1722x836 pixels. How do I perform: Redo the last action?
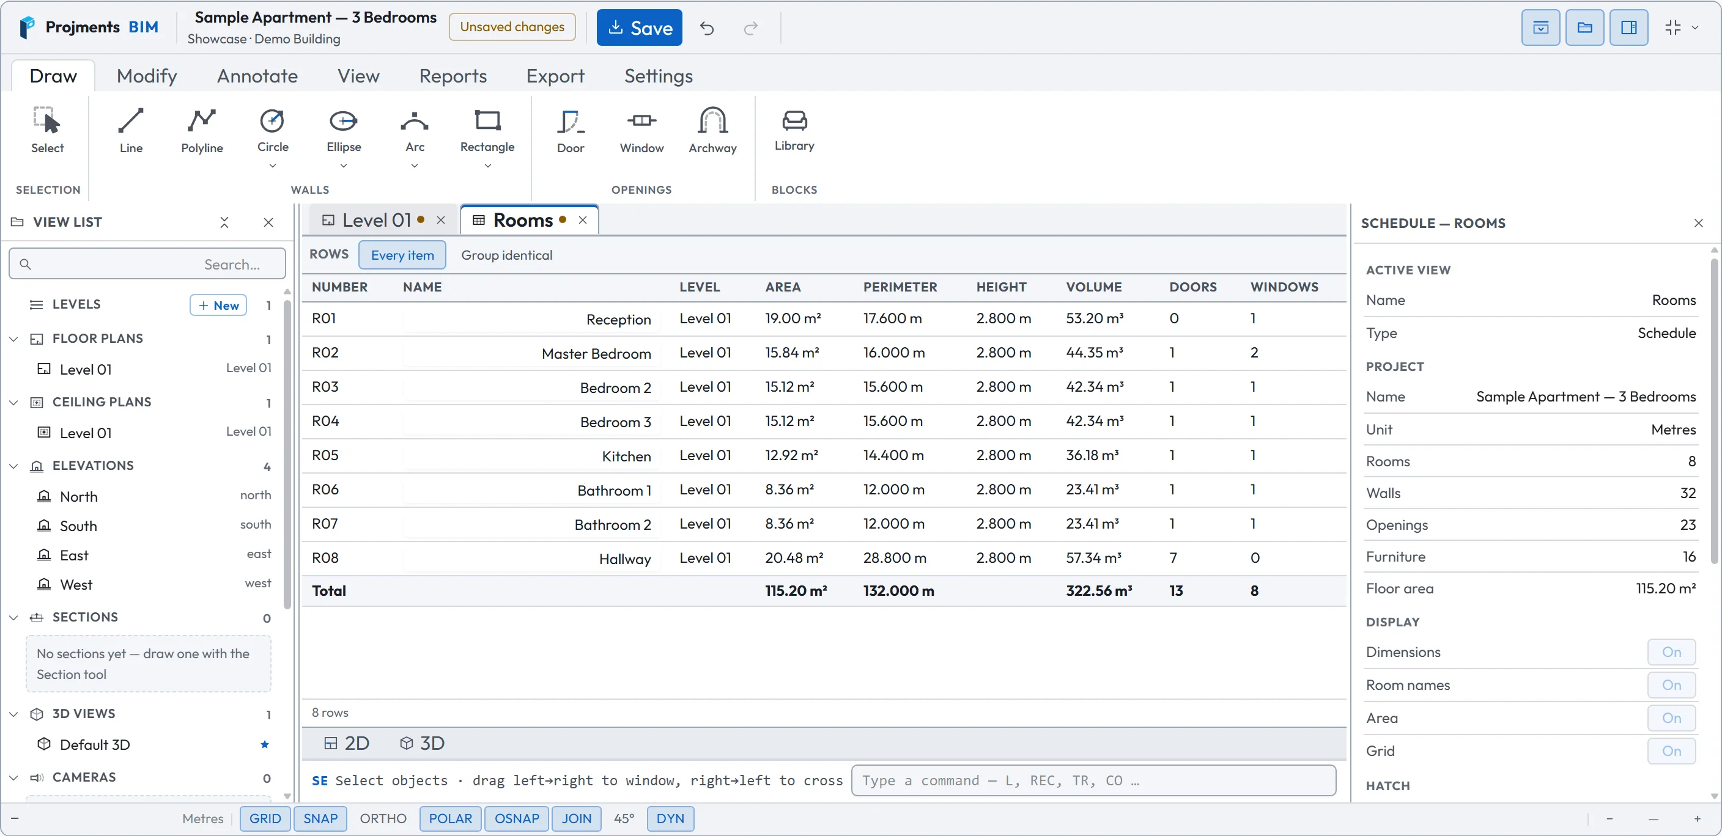point(751,28)
